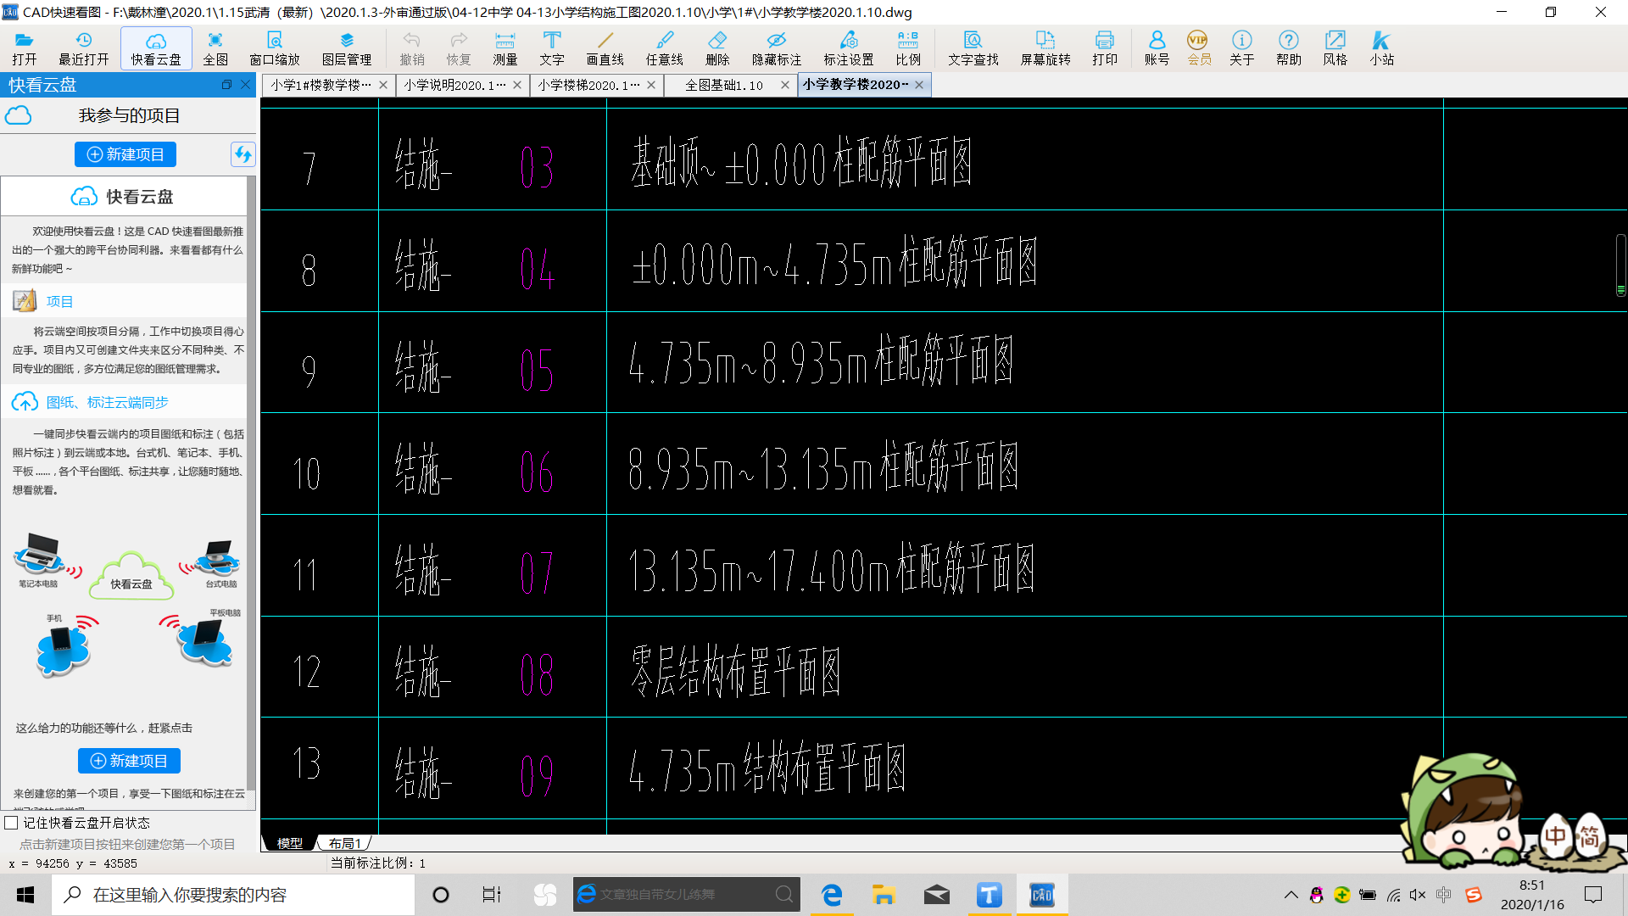
Task: Click the Windows taskbar search box
Action: coord(233,895)
